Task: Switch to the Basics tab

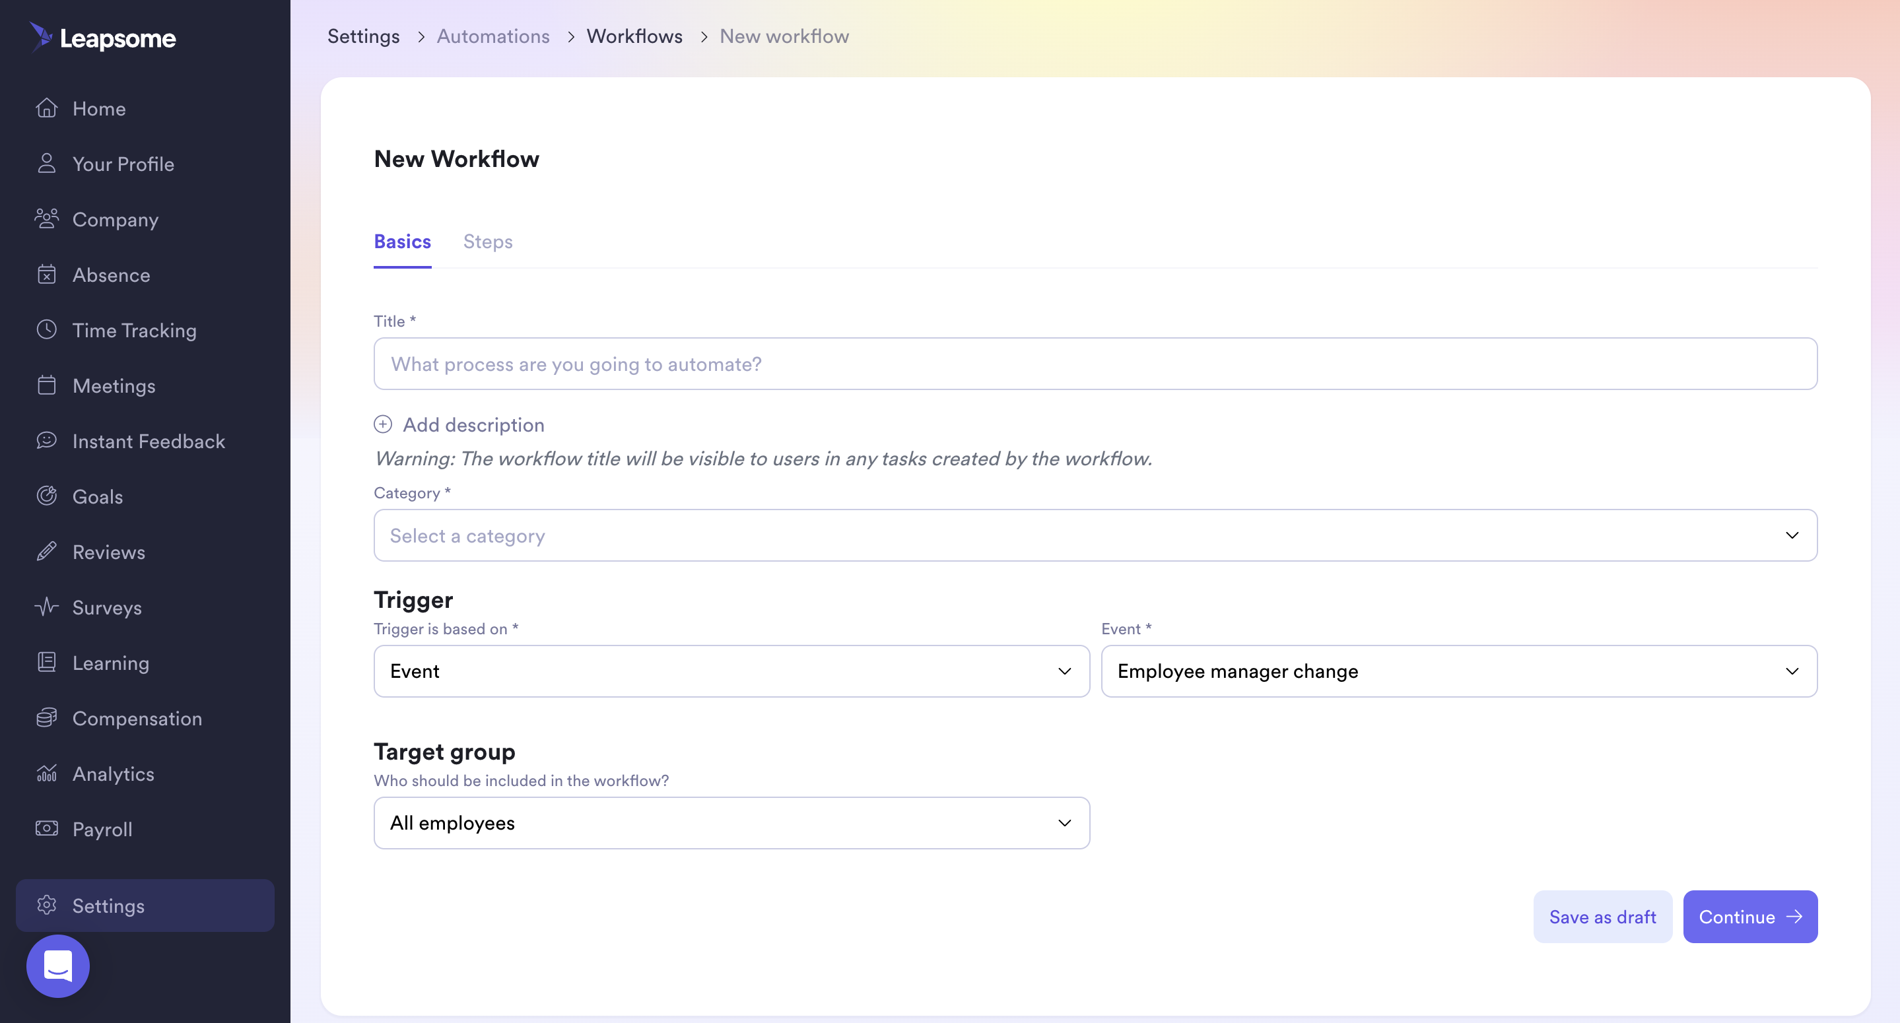Action: pyautogui.click(x=402, y=241)
